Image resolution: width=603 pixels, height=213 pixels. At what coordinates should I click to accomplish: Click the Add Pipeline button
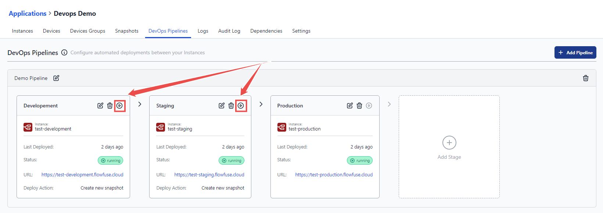pyautogui.click(x=575, y=52)
